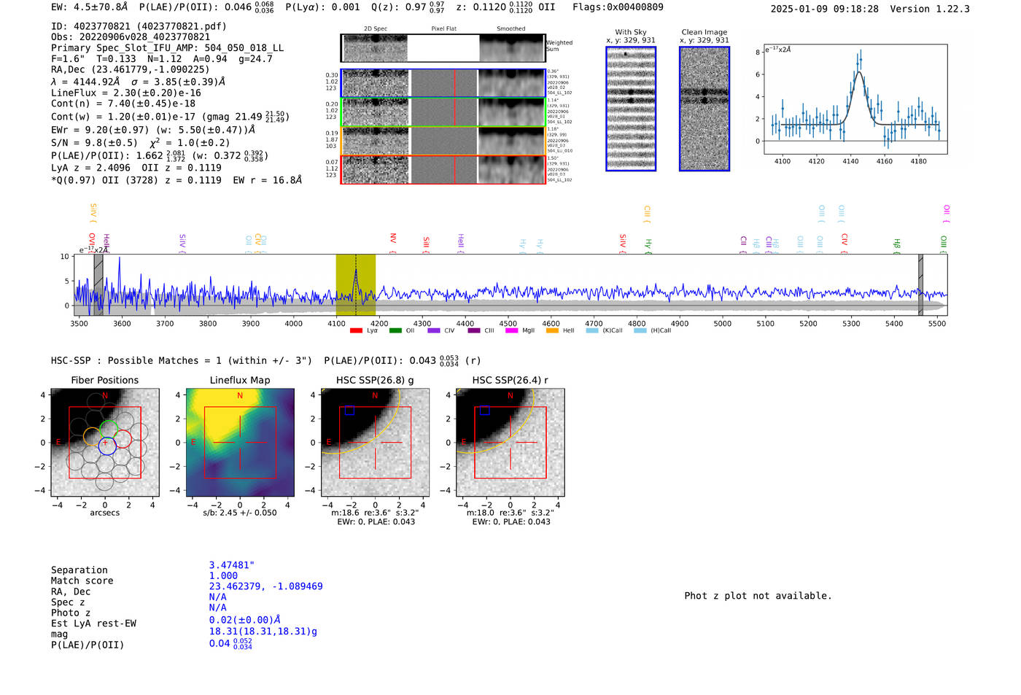Click the ID: 4023770821 text
Screen dimensions: 1021x695
139,26
